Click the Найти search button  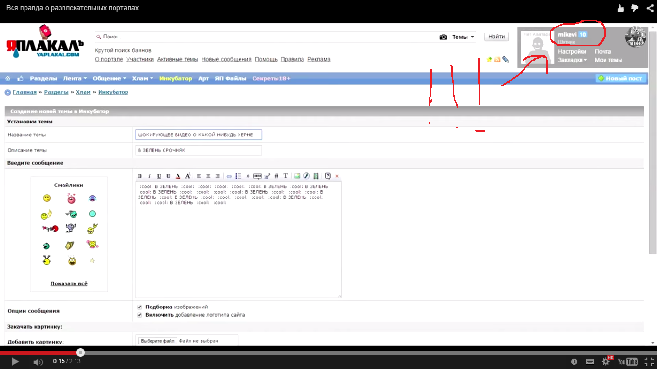tap(496, 37)
